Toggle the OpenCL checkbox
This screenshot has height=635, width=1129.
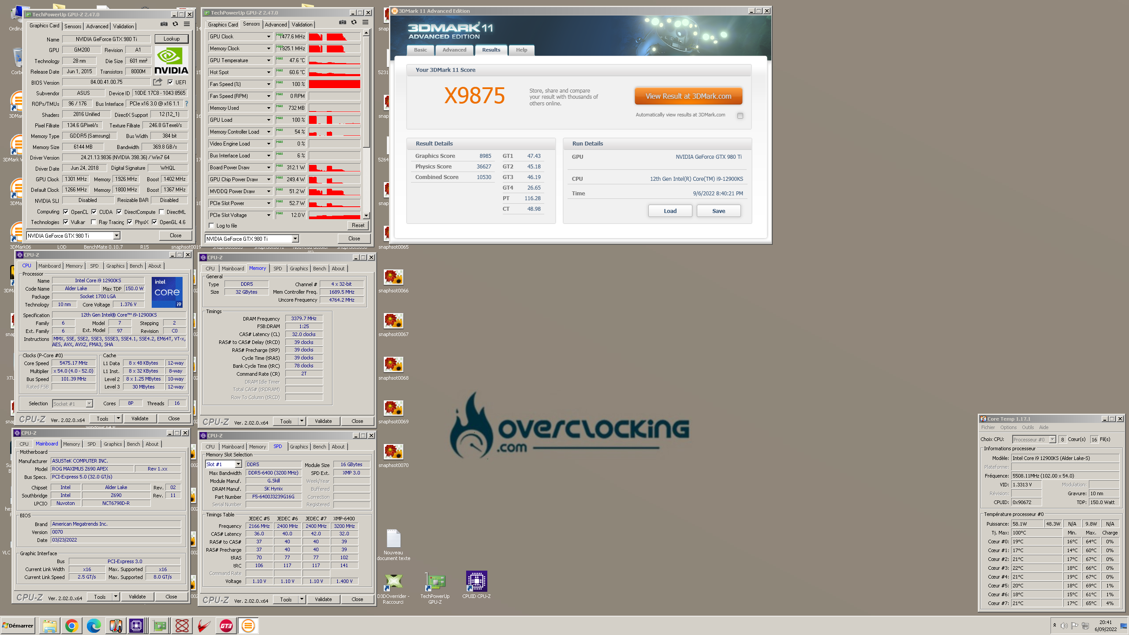pos(66,212)
